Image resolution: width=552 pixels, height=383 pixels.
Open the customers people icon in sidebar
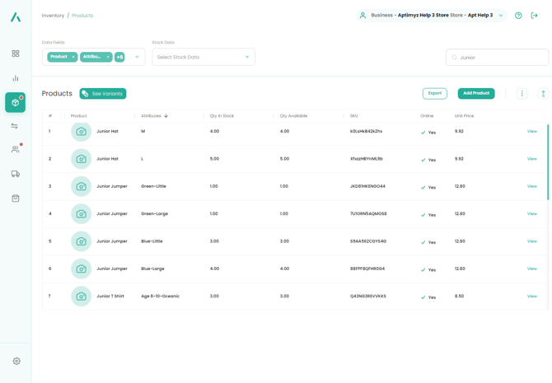pos(15,149)
